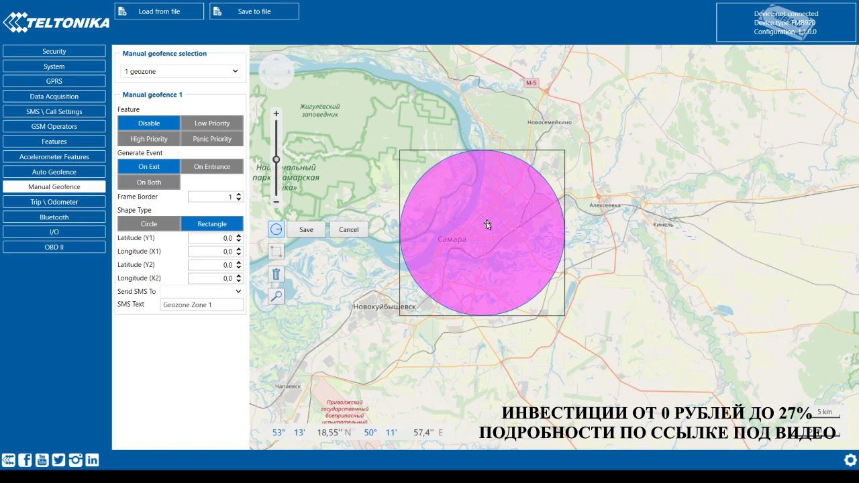This screenshot has width=859, height=483.
Task: Increase the Frame Border value
Action: pyautogui.click(x=239, y=195)
